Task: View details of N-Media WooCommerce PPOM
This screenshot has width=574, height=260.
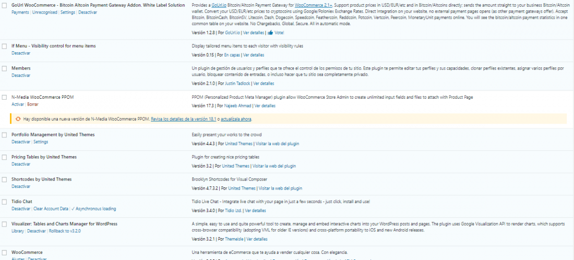Action: 265,106
